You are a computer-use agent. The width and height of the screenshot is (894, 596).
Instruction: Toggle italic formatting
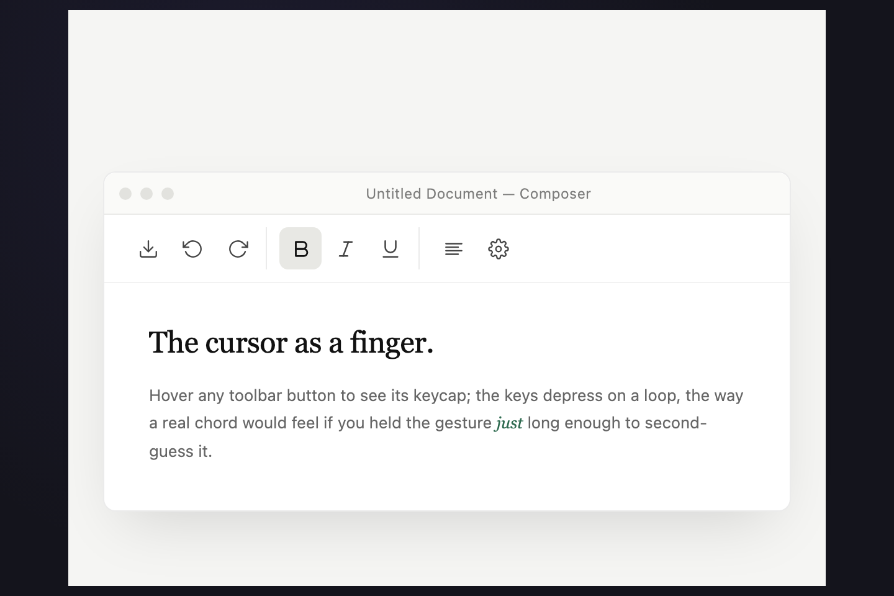point(346,249)
